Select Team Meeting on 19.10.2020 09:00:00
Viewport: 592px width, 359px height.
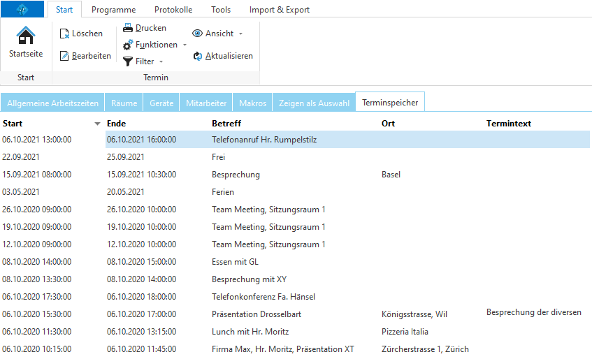[x=295, y=226]
